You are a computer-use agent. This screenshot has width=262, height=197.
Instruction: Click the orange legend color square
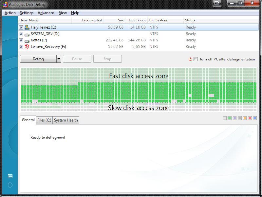(245, 118)
